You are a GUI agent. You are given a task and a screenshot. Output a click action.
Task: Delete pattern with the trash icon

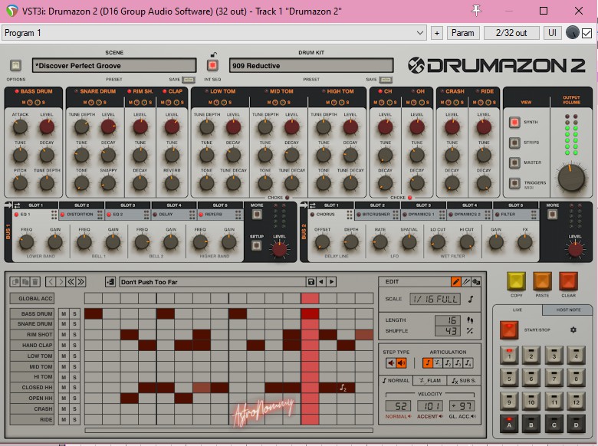pos(34,282)
